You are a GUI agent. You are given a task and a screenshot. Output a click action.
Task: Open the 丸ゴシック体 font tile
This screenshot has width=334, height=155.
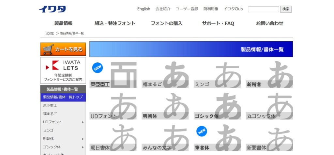pos(269,106)
